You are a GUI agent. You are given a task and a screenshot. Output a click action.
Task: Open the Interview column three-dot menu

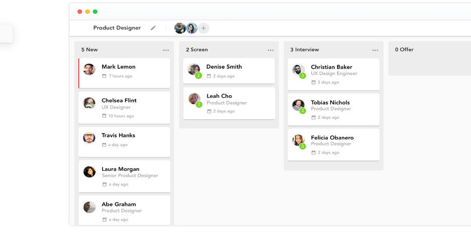click(375, 50)
